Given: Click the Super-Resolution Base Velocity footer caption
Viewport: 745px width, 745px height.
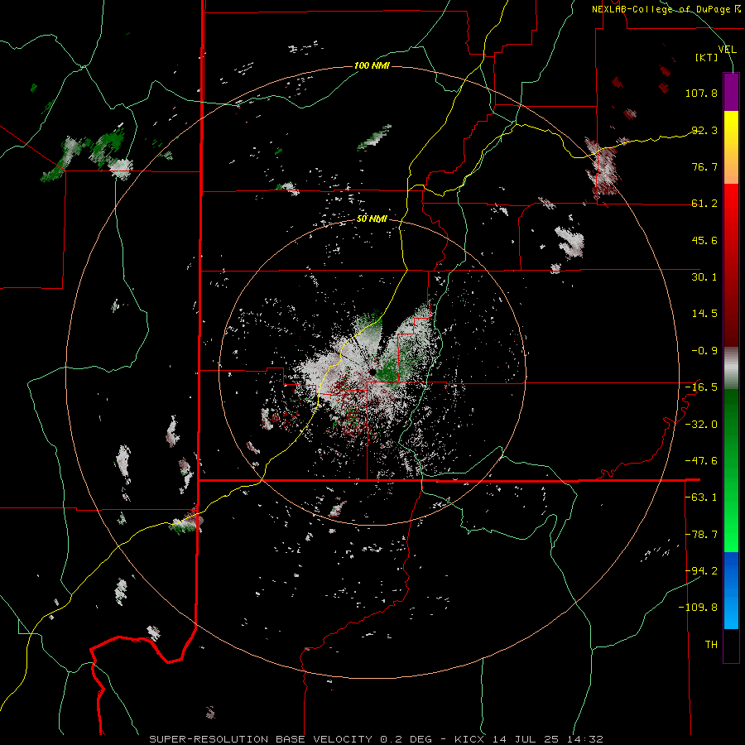Looking at the screenshot, I should [x=376, y=739].
